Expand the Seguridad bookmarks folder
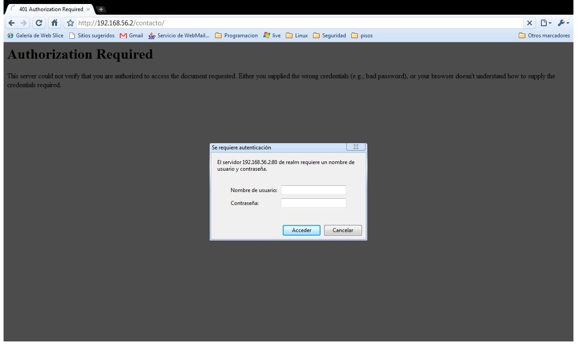 click(329, 36)
